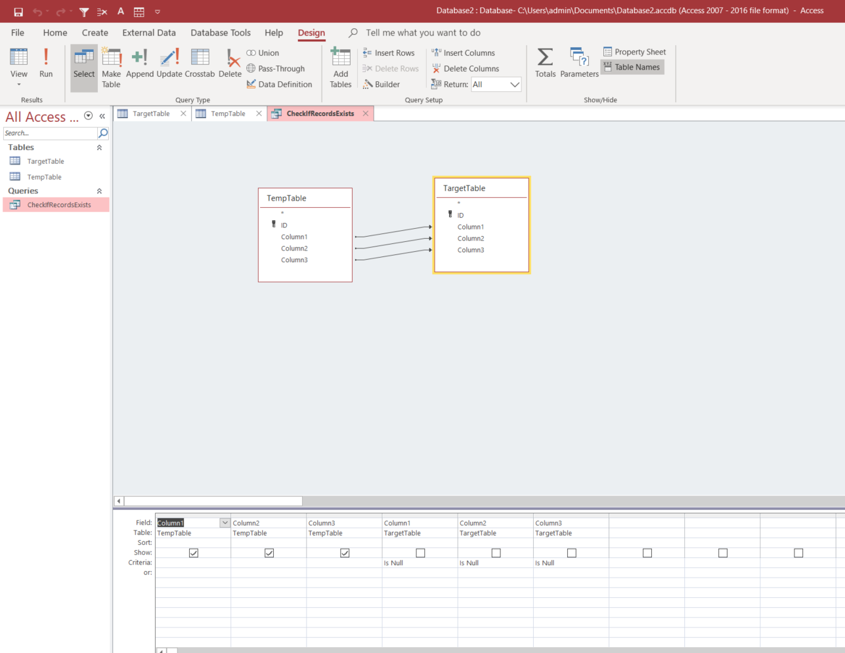This screenshot has width=845, height=653.
Task: Click Criteria cell Is Null under TargetTable Column1
Action: coord(420,563)
